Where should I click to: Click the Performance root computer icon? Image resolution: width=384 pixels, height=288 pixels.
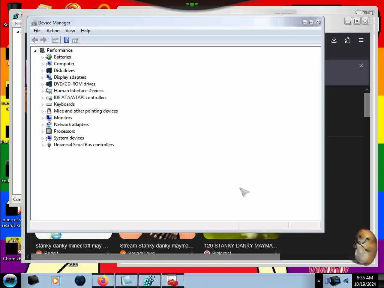point(42,50)
